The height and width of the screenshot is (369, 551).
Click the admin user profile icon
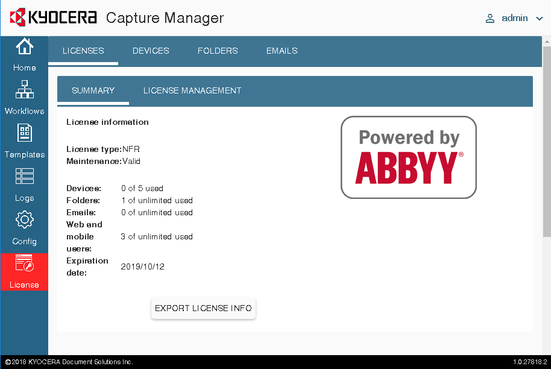click(490, 18)
